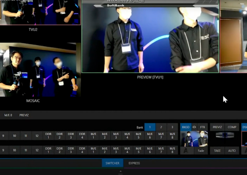Open the Fade transition selector

(201, 151)
